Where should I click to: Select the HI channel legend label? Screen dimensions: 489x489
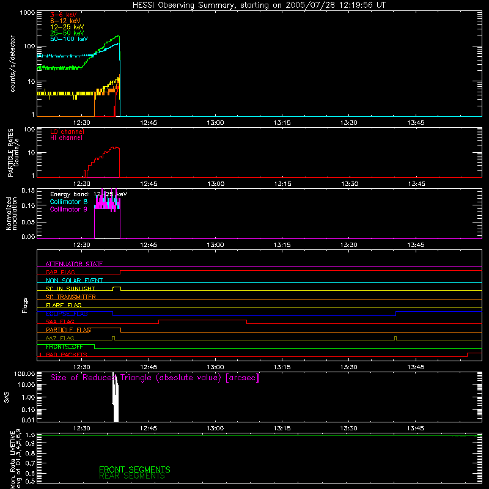pos(66,138)
